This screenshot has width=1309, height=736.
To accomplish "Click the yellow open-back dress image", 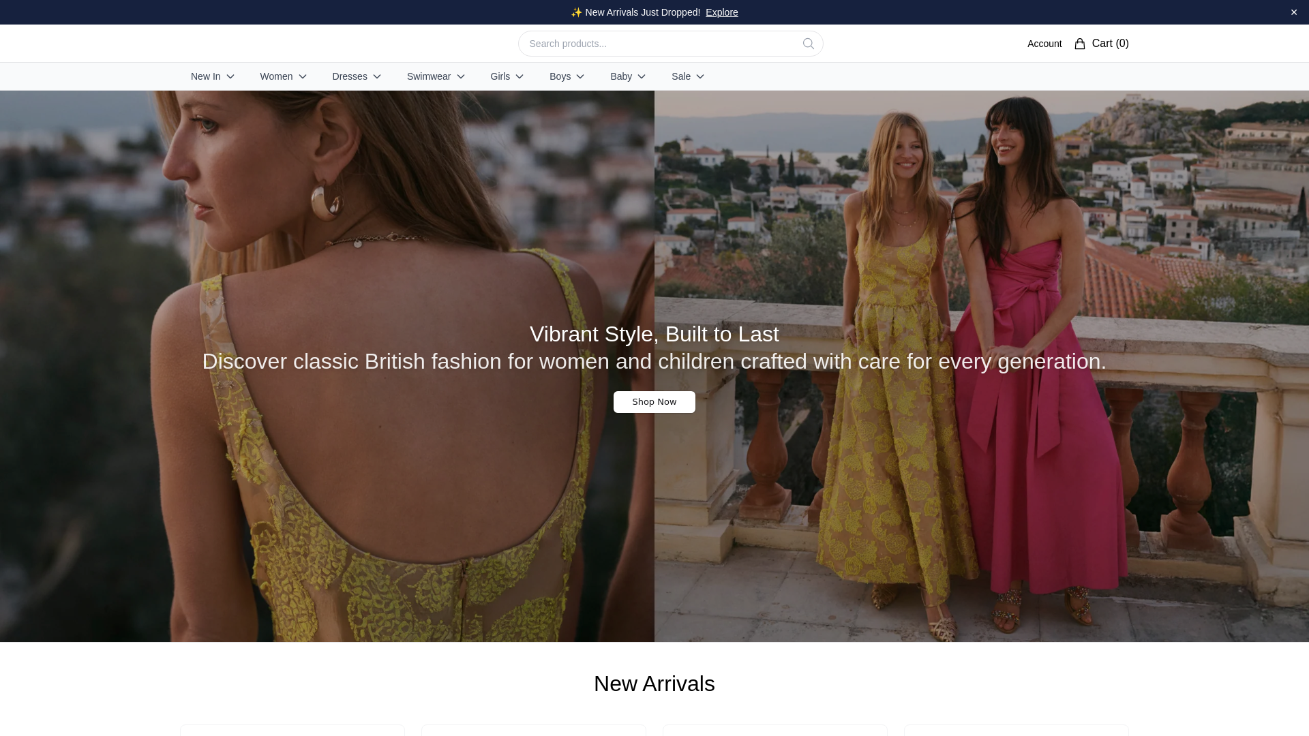I will (x=327, y=366).
